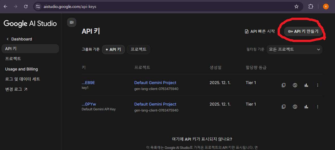Open API 빠른 시작 guide

click(x=259, y=31)
